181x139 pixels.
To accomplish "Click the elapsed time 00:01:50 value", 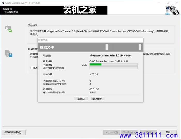I will (x=94, y=89).
